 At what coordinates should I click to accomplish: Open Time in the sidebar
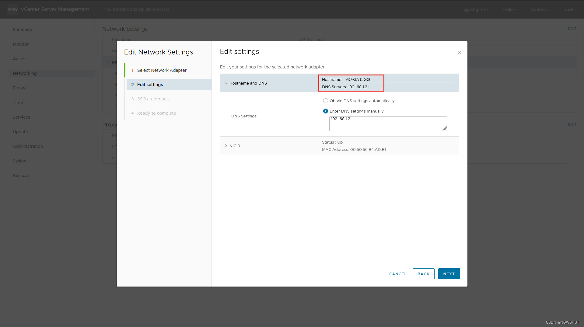[x=18, y=103]
